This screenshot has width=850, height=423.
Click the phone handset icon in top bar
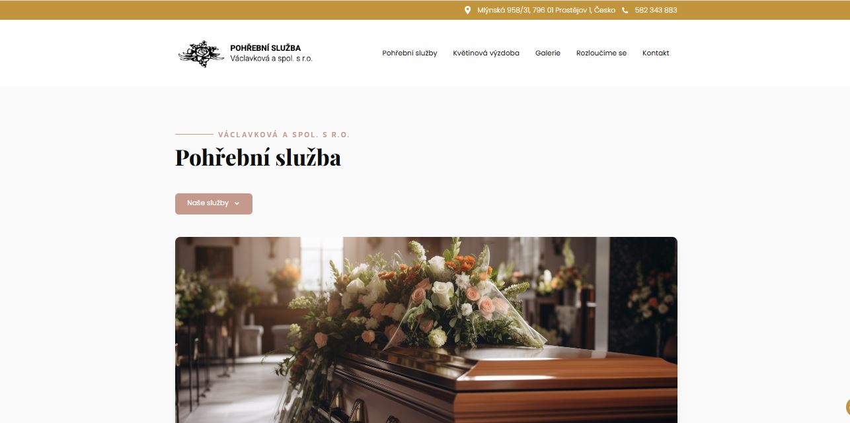625,10
